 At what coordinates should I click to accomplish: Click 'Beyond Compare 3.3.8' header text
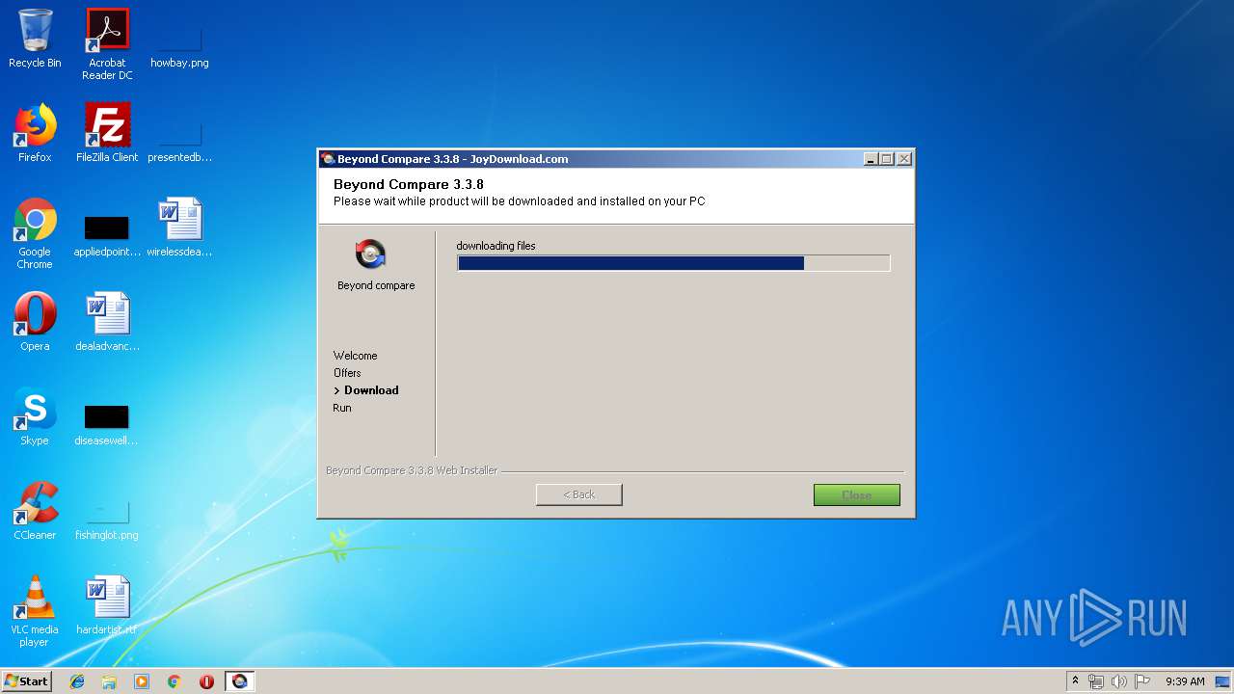tap(409, 184)
